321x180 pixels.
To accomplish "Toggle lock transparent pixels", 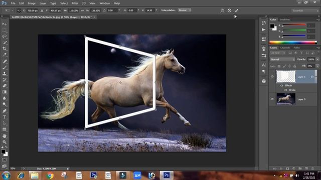I will [279, 66].
